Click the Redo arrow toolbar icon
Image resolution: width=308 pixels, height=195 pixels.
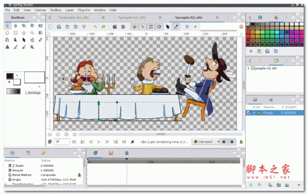104,27
